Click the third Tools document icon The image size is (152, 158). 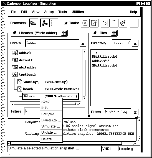pos(105,23)
